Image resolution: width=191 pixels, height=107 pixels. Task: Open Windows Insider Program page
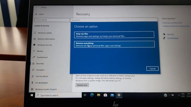pos(46,89)
